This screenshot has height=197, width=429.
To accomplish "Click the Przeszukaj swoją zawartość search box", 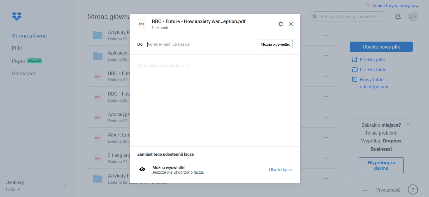I will tap(349, 17).
